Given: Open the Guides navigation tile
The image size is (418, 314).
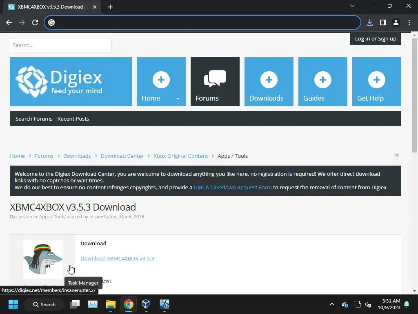Looking at the screenshot, I should tap(322, 82).
